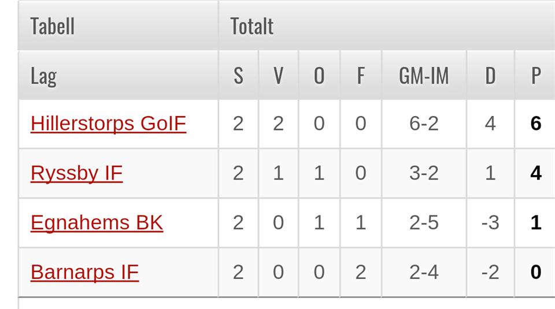Image resolution: width=555 pixels, height=309 pixels.
Task: Select the Barnarps IF team link
Action: [x=84, y=272]
